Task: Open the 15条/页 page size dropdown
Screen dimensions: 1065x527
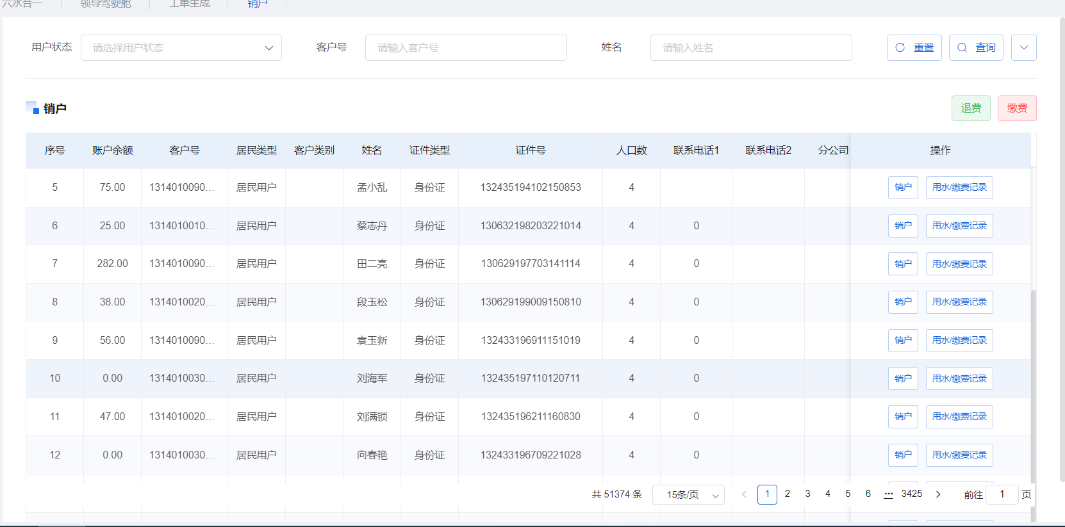Action: click(688, 494)
